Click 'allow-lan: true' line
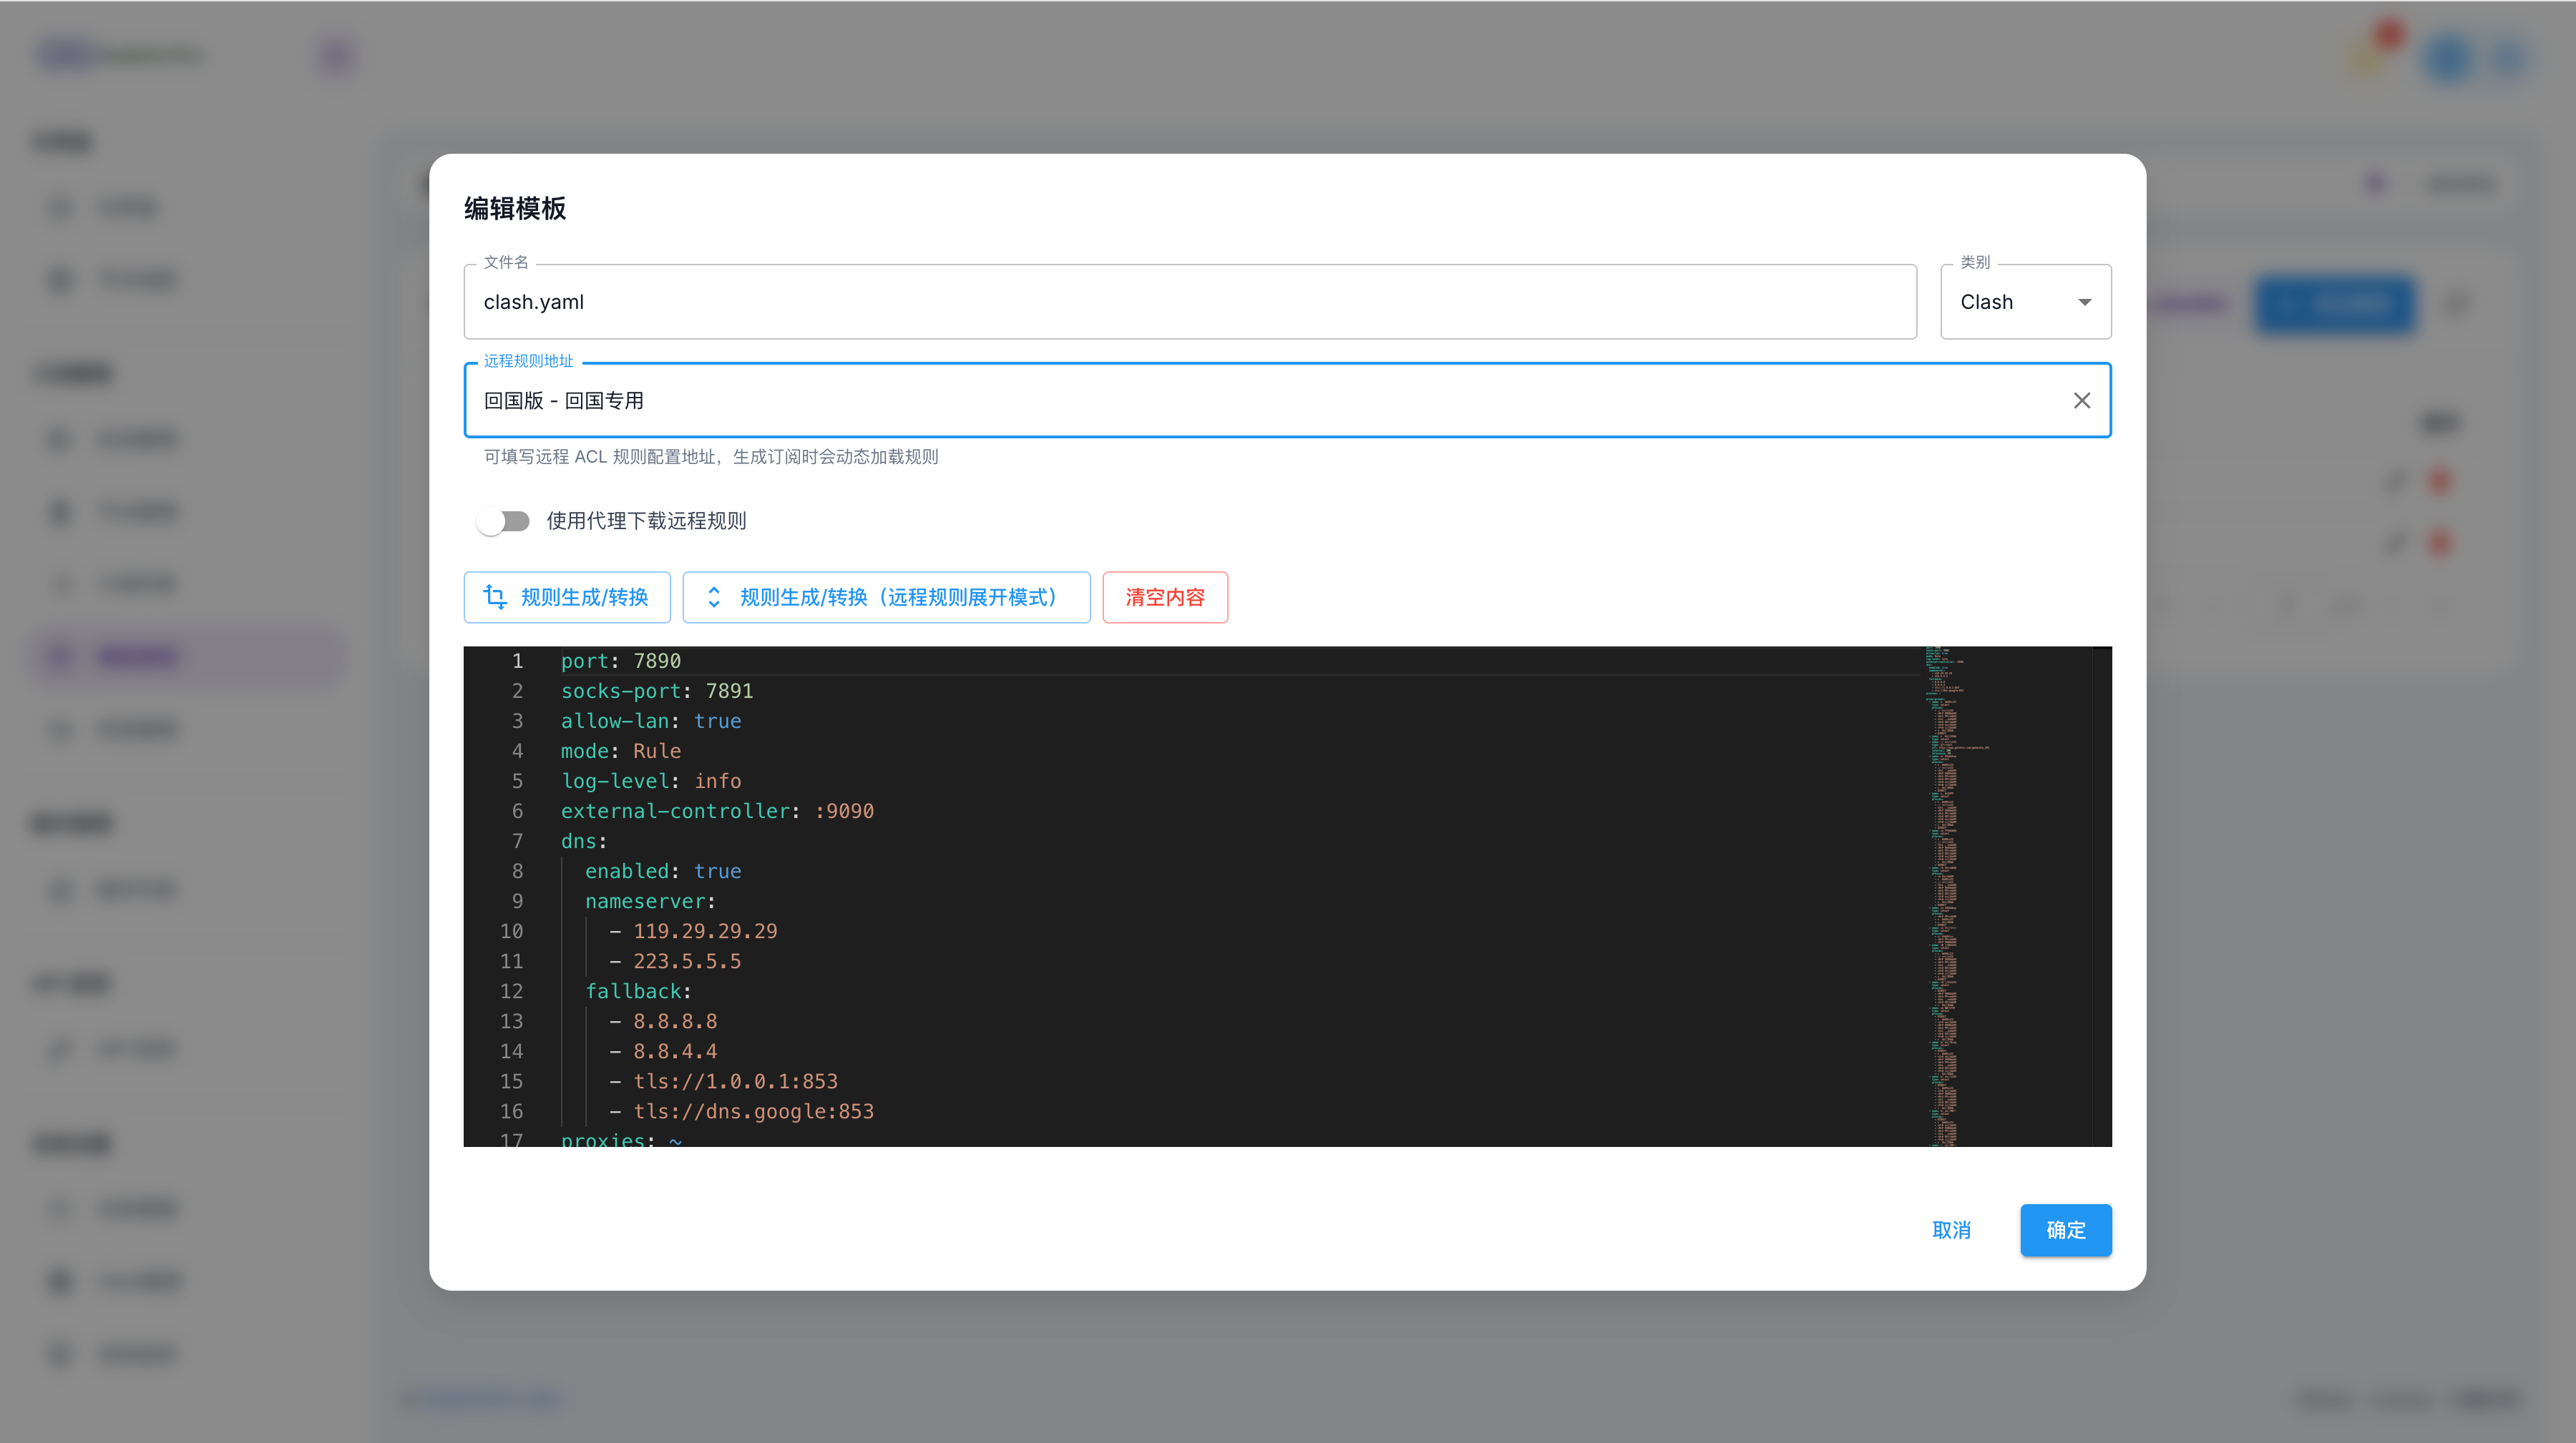The image size is (2576, 1443). point(650,721)
